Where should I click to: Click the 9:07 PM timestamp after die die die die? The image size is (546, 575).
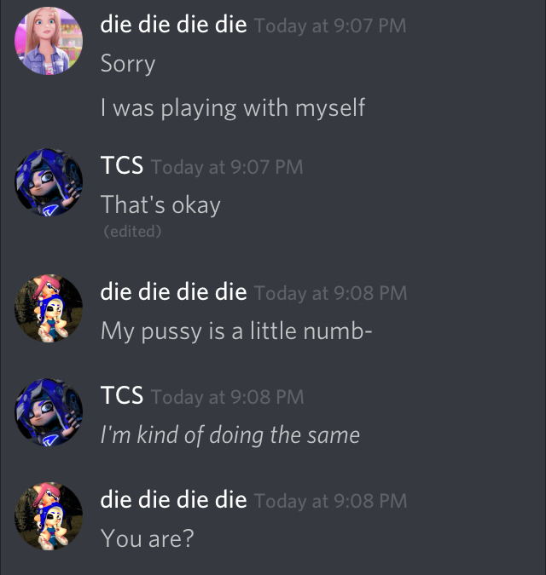pyautogui.click(x=330, y=26)
